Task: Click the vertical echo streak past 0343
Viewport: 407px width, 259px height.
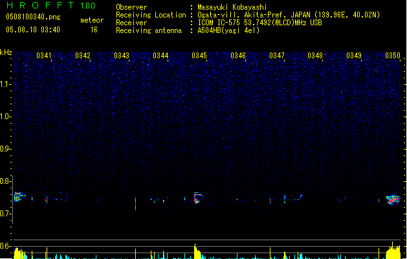Action: [x=135, y=203]
